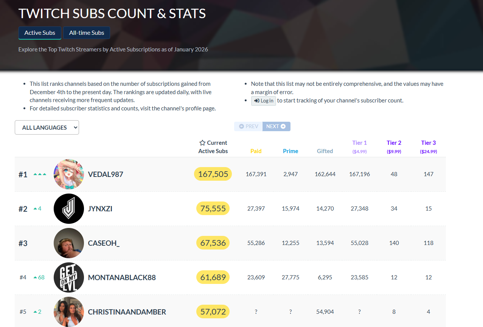The height and width of the screenshot is (327, 483).
Task: Click the TWITCH SUBS COUNT & STATS heading
Action: click(x=112, y=14)
